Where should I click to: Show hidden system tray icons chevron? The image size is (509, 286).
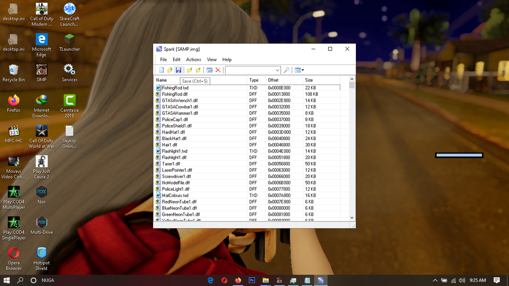point(435,280)
